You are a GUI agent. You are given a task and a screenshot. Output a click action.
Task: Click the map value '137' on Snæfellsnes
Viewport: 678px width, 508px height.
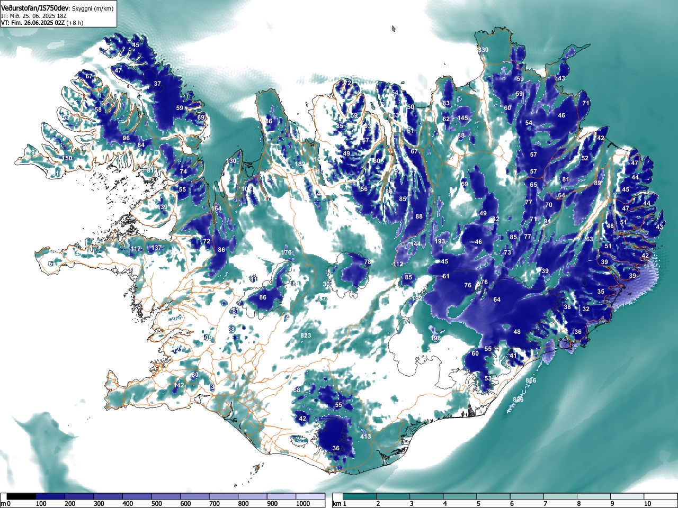pyautogui.click(x=157, y=248)
